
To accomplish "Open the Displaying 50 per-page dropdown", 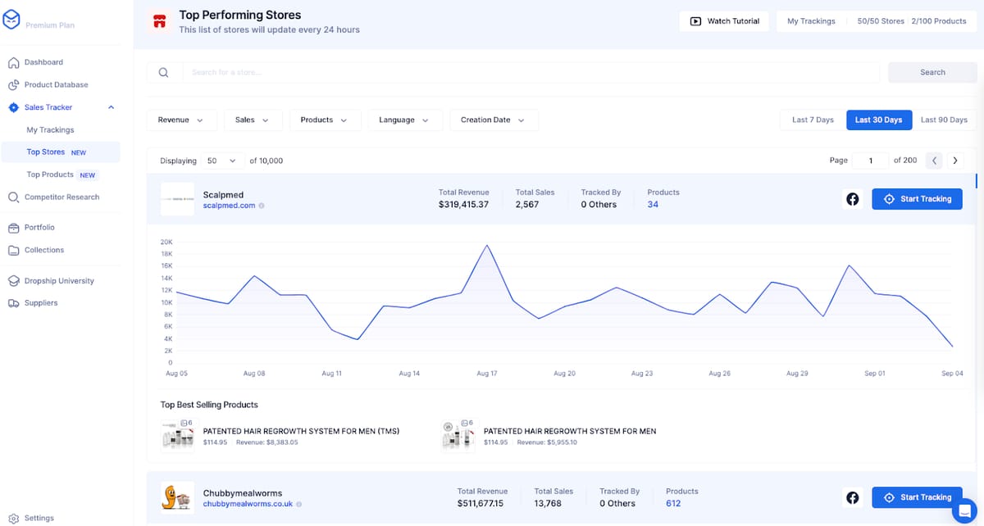I will point(221,161).
